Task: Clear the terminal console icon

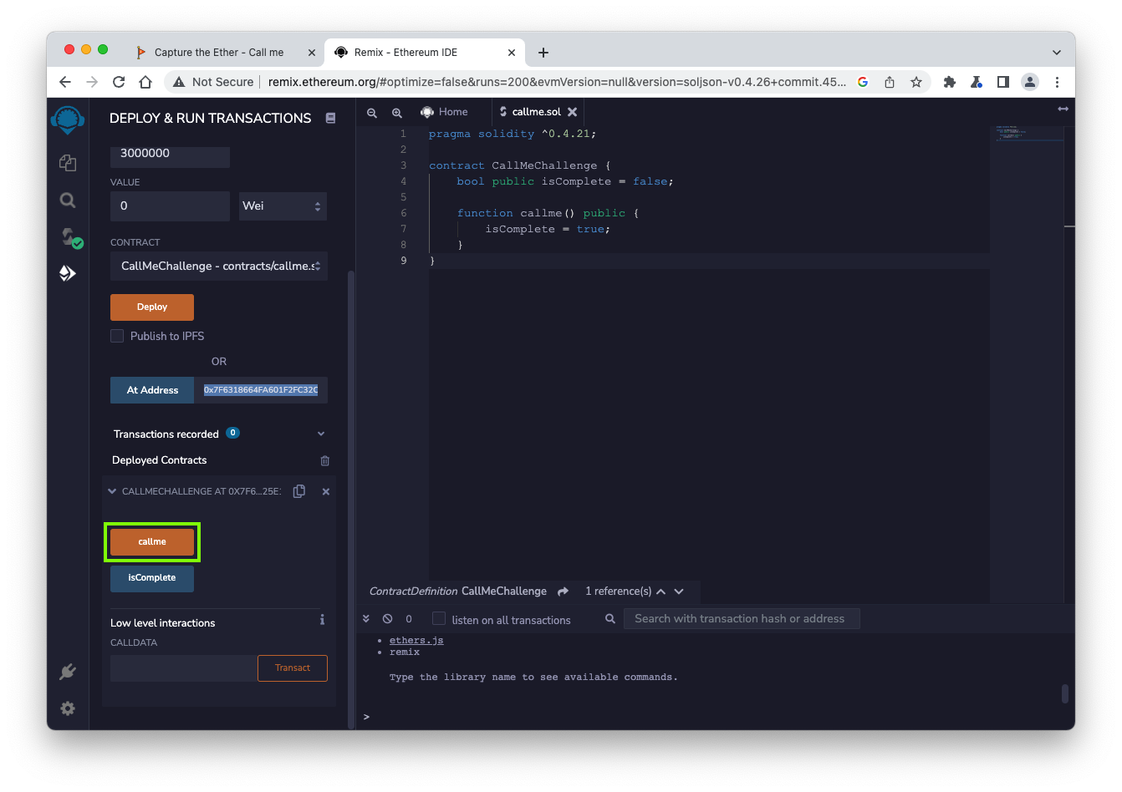Action: (387, 619)
